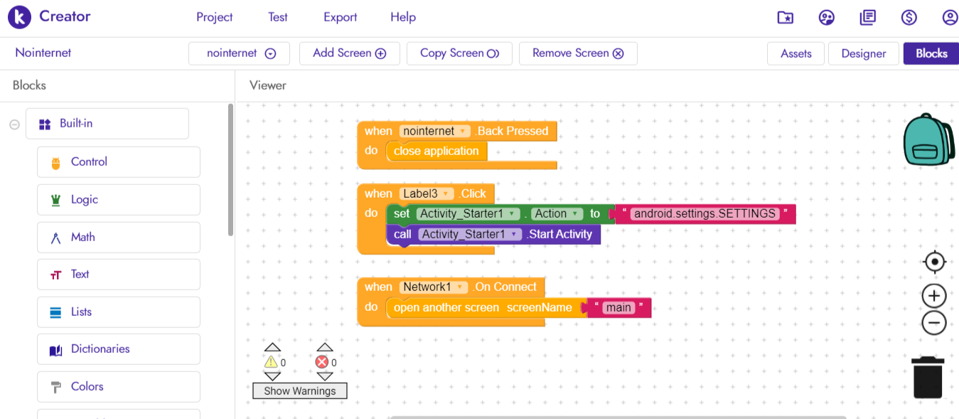Collapse the Built-in blocks category
The width and height of the screenshot is (959, 419).
point(14,124)
